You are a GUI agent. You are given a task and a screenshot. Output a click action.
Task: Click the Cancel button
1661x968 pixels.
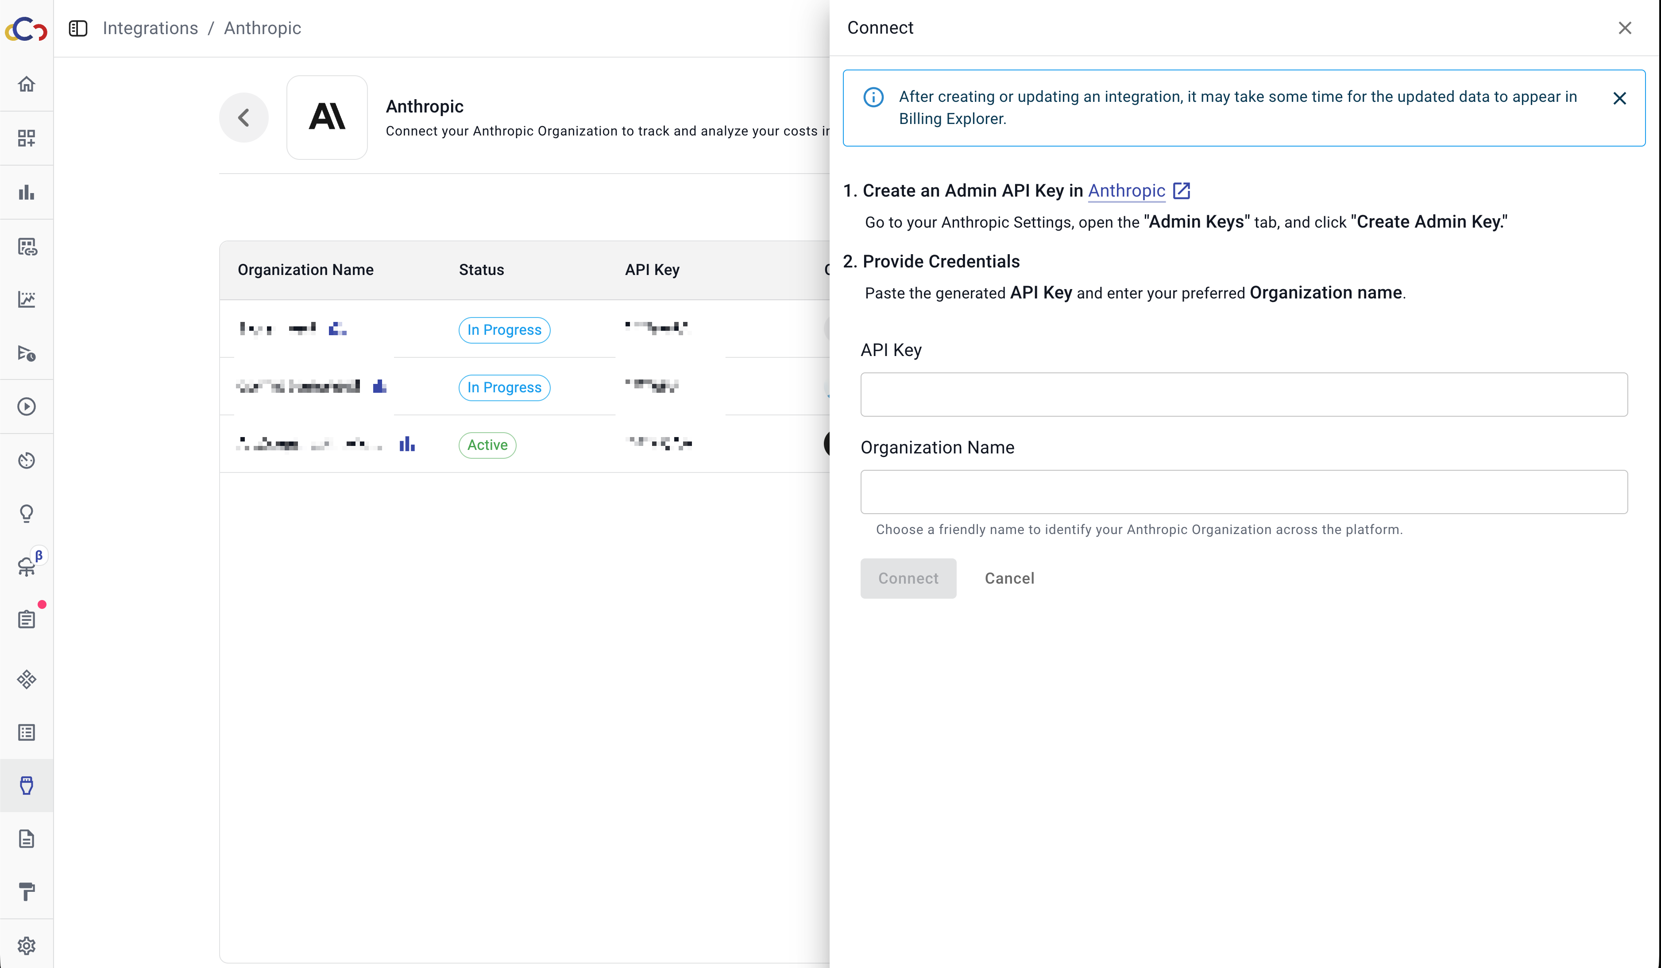click(x=1009, y=578)
